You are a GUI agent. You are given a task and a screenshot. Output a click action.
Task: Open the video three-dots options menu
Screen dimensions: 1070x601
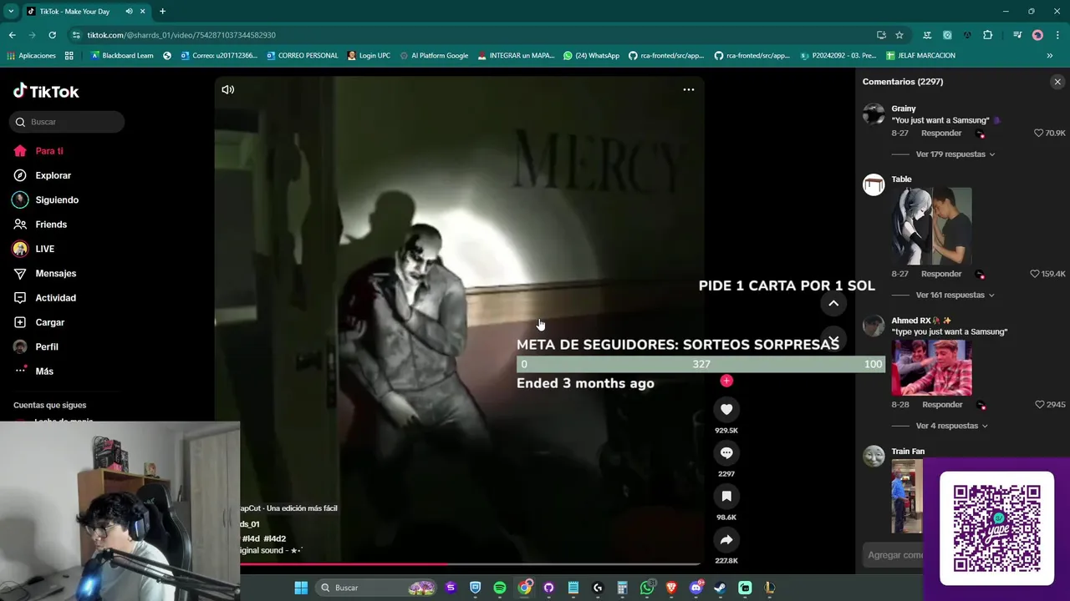(689, 89)
